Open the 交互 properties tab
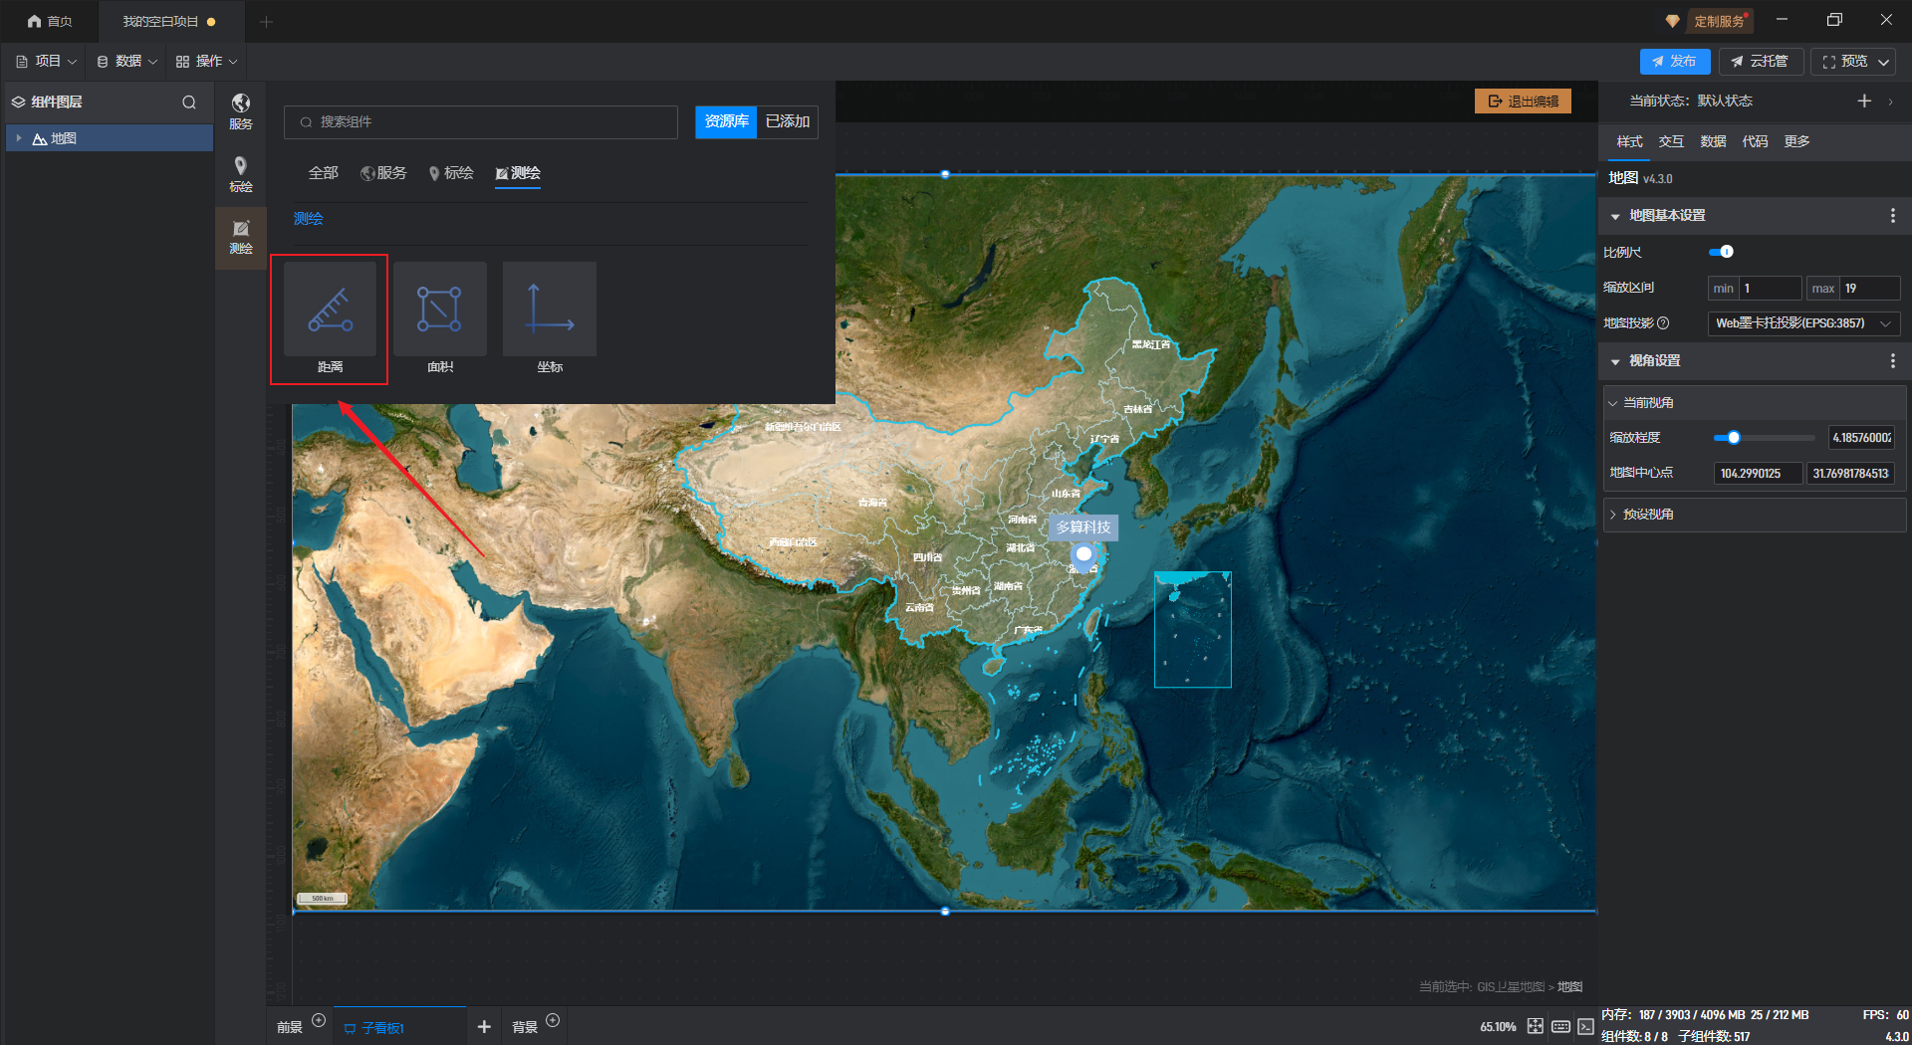Screen dimensions: 1912x1045 pyautogui.click(x=1671, y=141)
